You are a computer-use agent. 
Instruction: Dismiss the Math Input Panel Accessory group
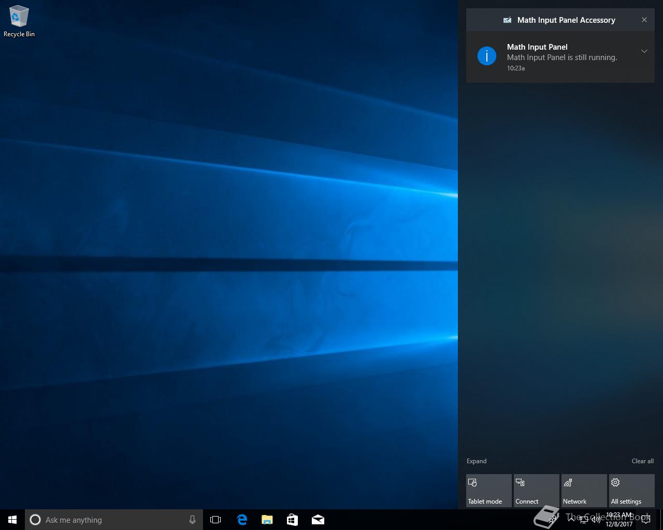tap(644, 20)
